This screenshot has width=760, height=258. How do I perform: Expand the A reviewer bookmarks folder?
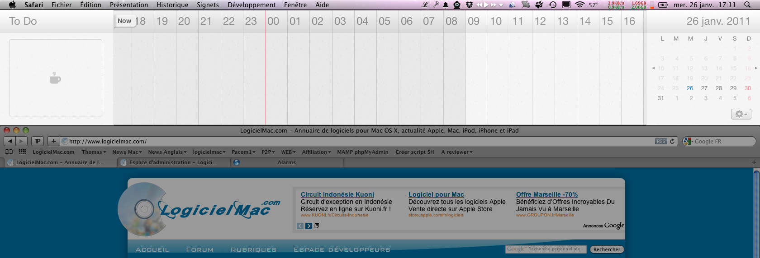(457, 152)
